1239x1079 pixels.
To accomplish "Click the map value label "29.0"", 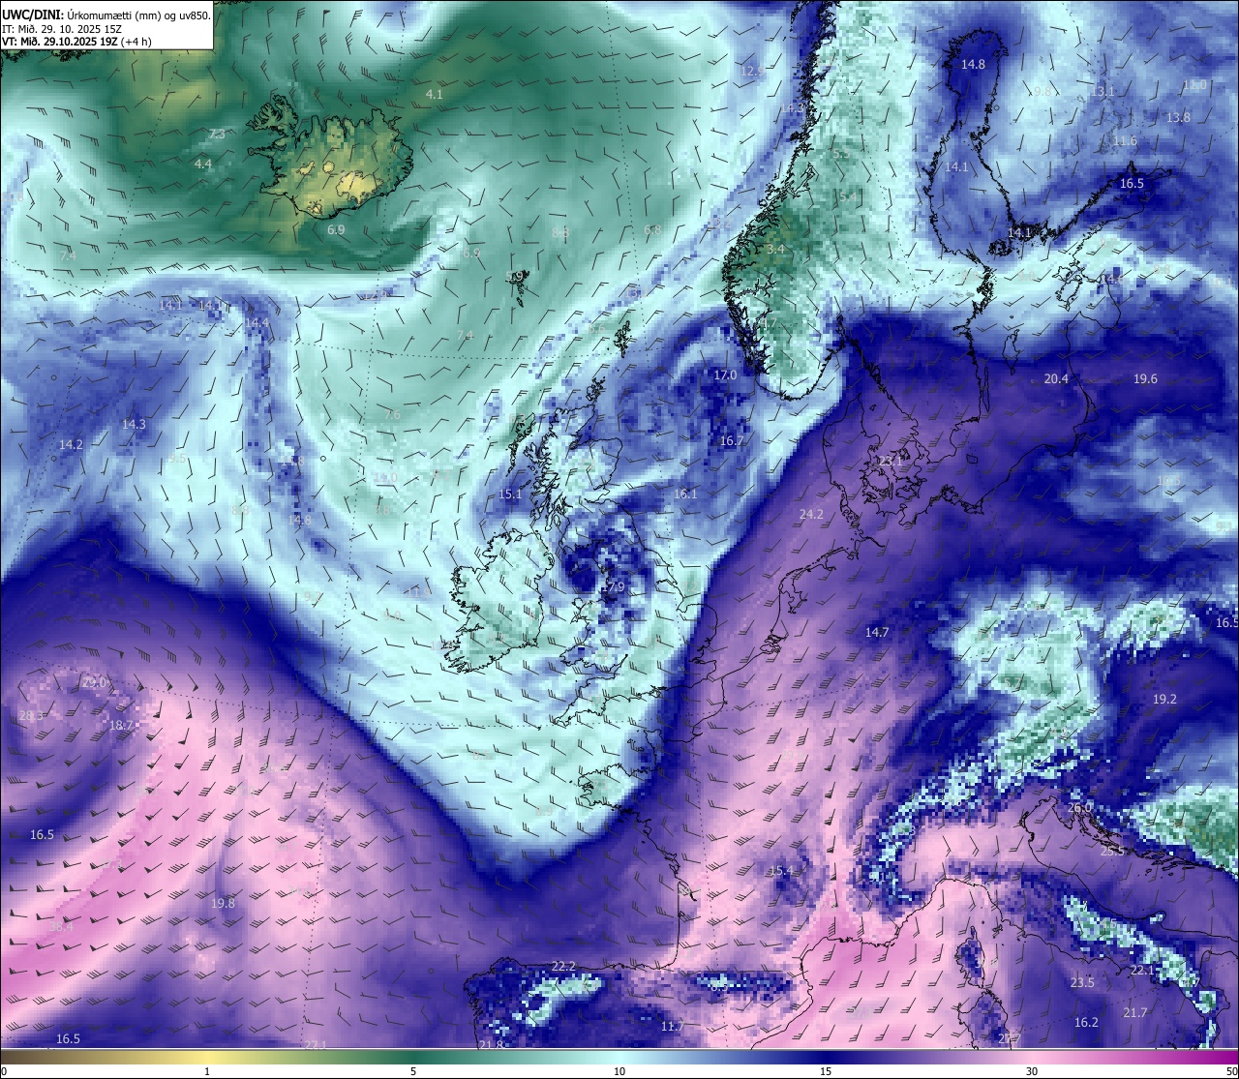I will [x=94, y=682].
